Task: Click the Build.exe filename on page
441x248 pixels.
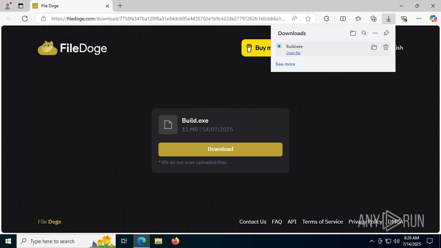Action: click(195, 121)
